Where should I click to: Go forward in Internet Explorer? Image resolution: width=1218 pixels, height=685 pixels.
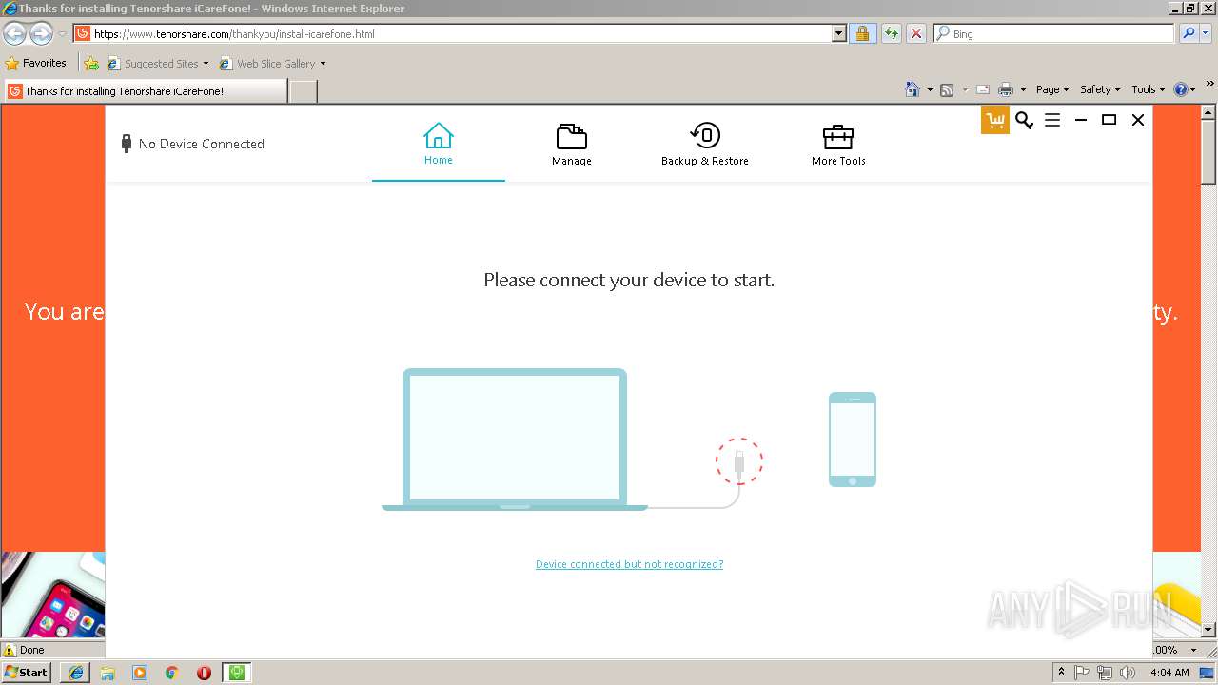click(x=41, y=34)
